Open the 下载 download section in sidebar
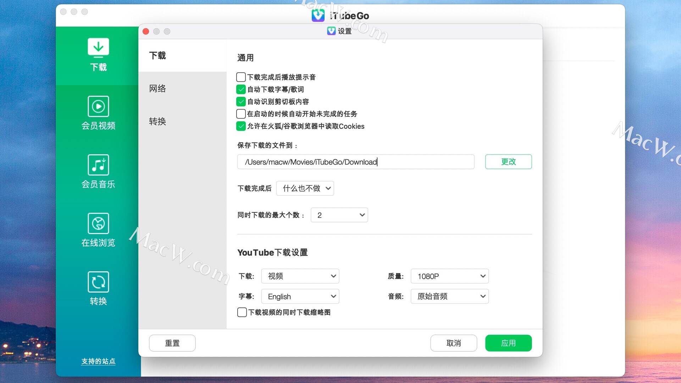This screenshot has height=383, width=681. click(x=98, y=55)
